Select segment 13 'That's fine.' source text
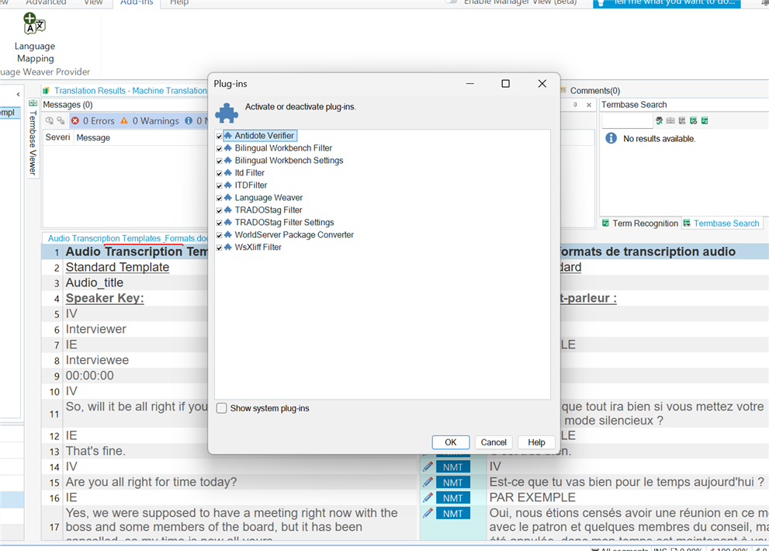Viewport: 769px width, 551px height. pyautogui.click(x=95, y=451)
